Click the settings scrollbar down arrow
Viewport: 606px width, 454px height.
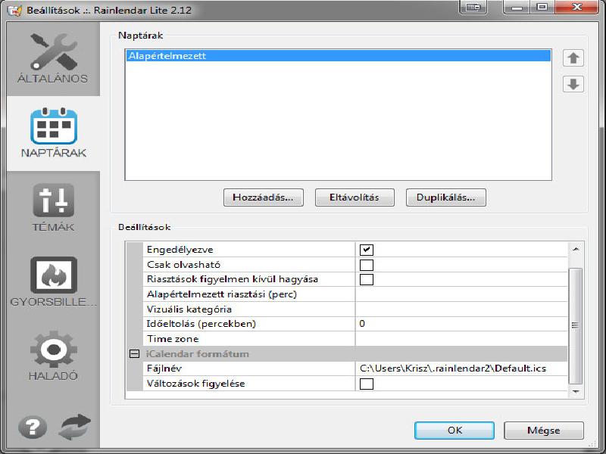click(x=576, y=391)
